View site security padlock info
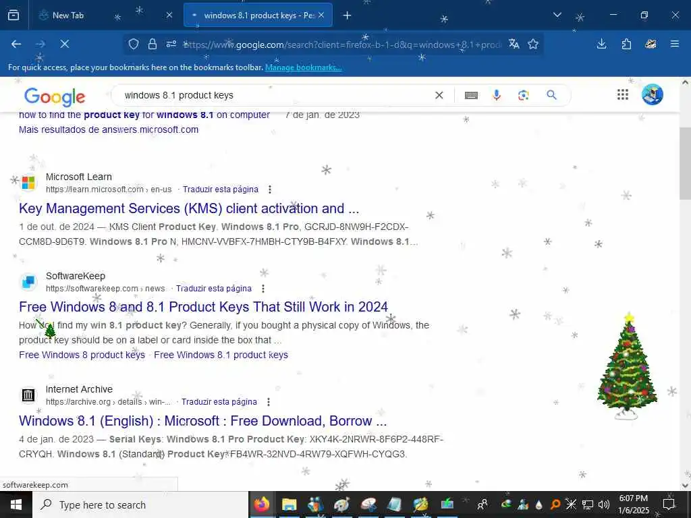The image size is (691, 518). 153,44
